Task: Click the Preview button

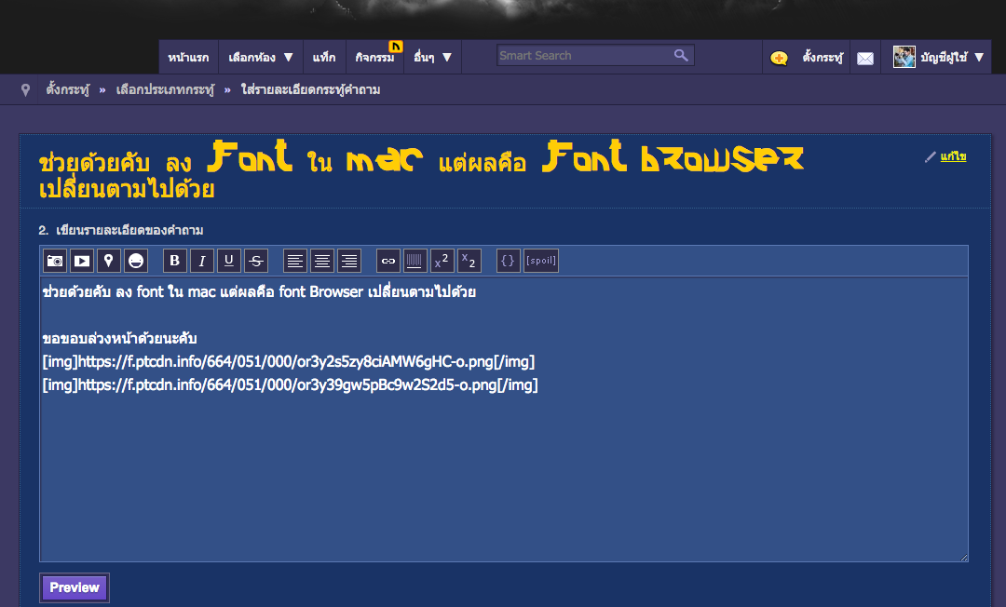Action: (75, 587)
